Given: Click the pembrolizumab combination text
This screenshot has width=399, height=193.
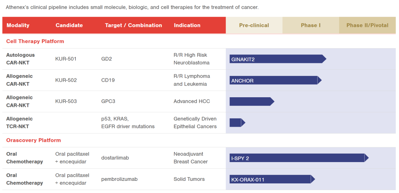Looking at the screenshot, I should point(119,179).
